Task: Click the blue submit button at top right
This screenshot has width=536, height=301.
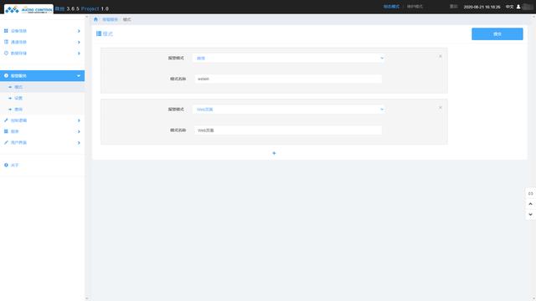Action: pyautogui.click(x=497, y=33)
